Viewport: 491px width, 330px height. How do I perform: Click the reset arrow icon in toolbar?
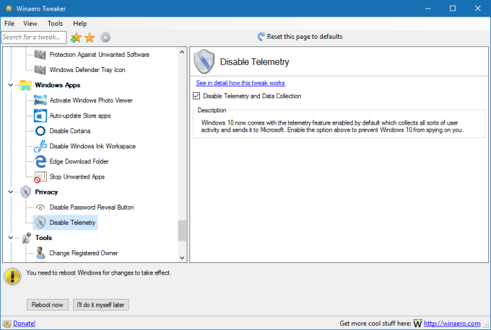click(x=261, y=37)
